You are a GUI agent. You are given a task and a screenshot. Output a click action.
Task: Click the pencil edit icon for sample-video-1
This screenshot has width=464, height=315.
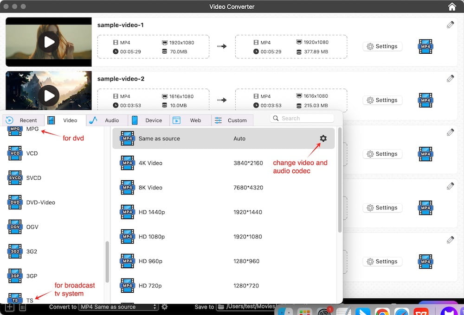[x=450, y=25]
